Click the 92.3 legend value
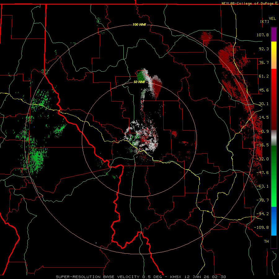The width and height of the screenshot is (279, 279). [264, 49]
